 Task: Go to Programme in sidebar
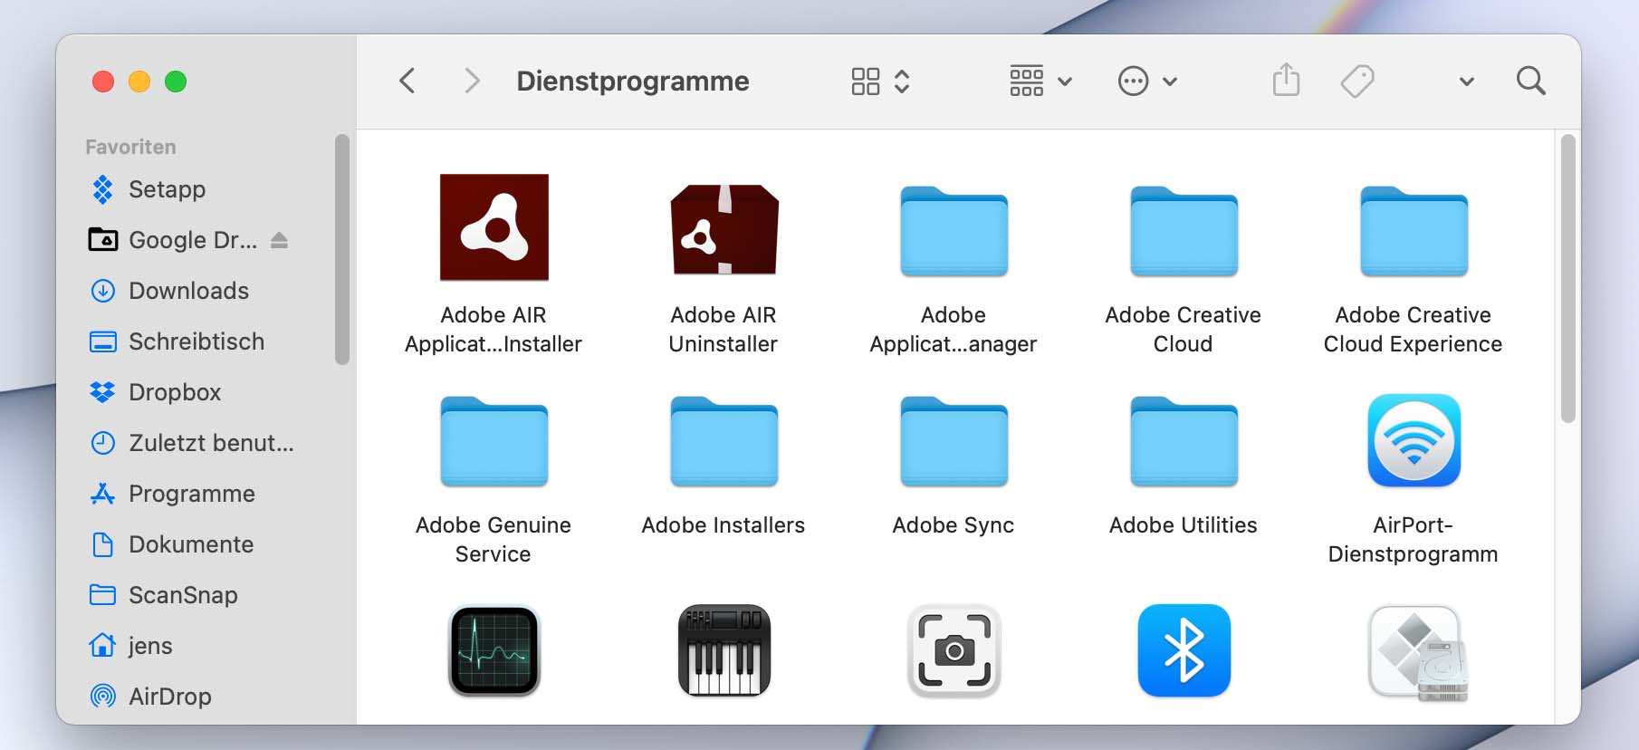click(194, 494)
